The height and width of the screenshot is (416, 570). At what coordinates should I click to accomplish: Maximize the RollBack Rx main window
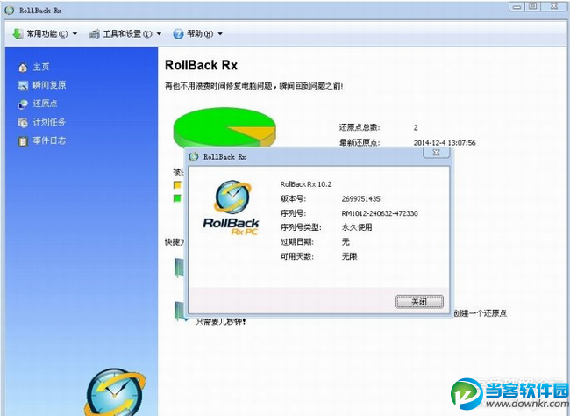[533, 6]
